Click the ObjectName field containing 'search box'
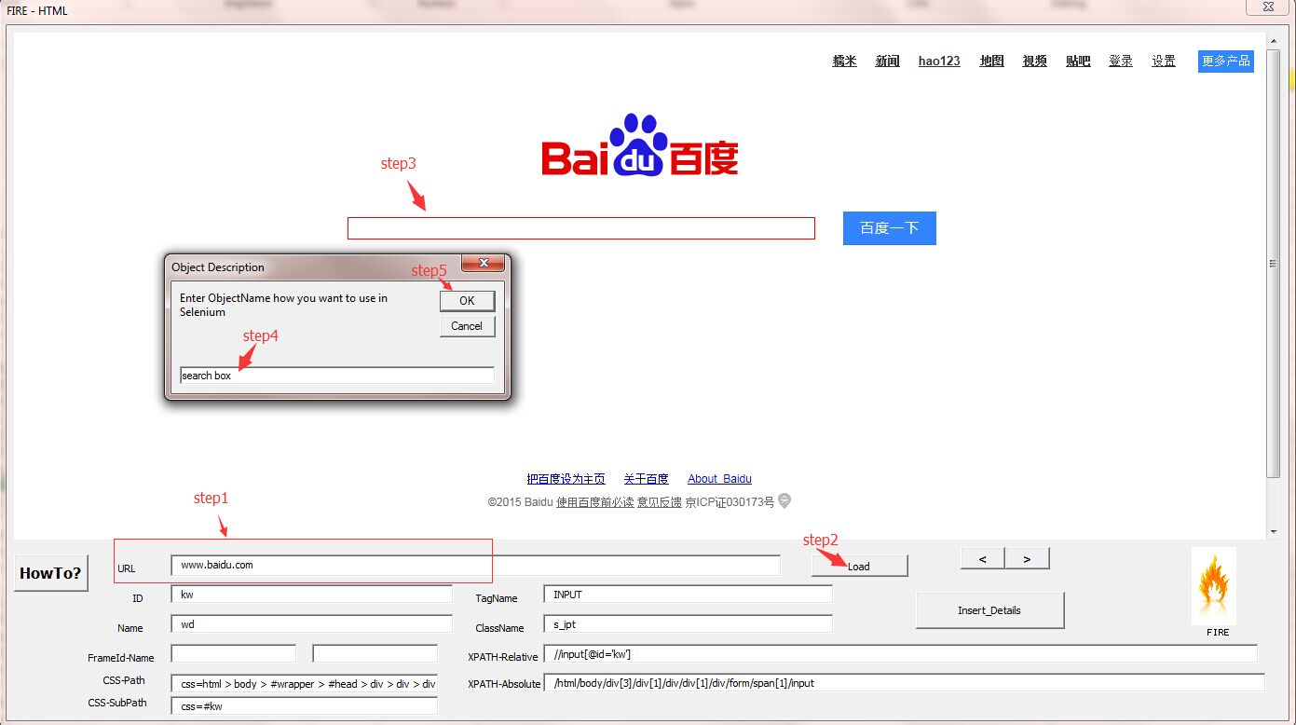This screenshot has height=725, width=1296. pos(337,376)
